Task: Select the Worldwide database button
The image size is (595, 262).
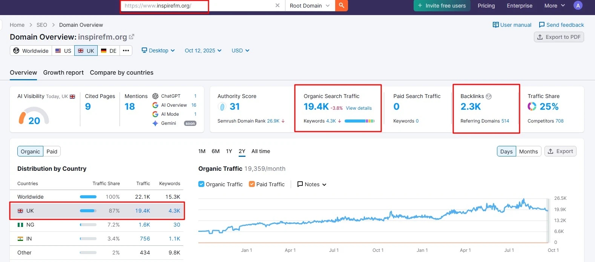Action: [31, 51]
